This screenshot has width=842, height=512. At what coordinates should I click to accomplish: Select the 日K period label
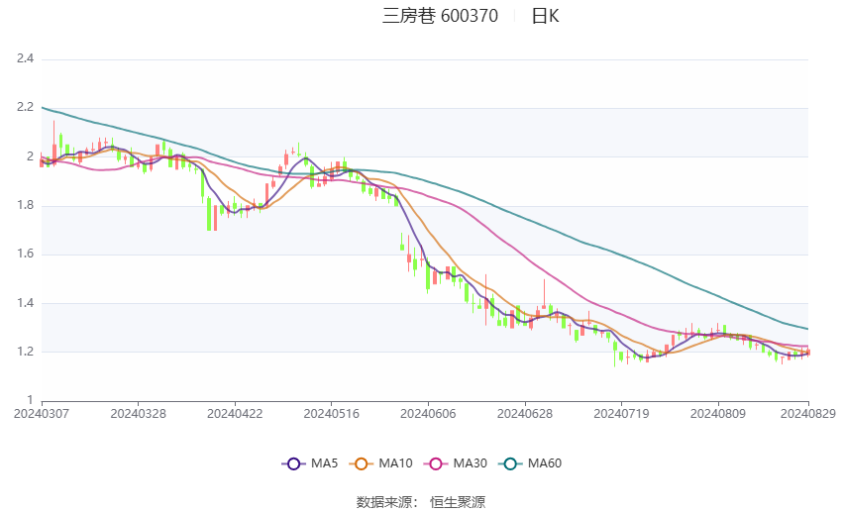click(x=545, y=16)
